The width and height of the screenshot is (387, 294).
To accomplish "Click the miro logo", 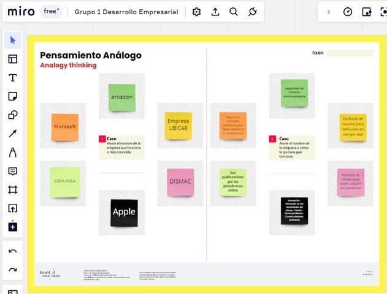I will [x=21, y=12].
